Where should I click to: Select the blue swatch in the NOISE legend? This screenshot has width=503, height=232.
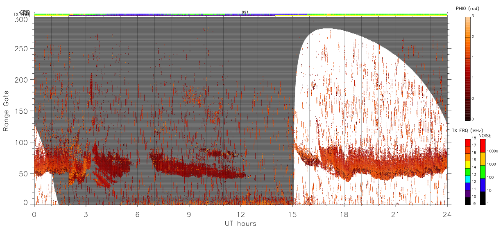pos(483,185)
